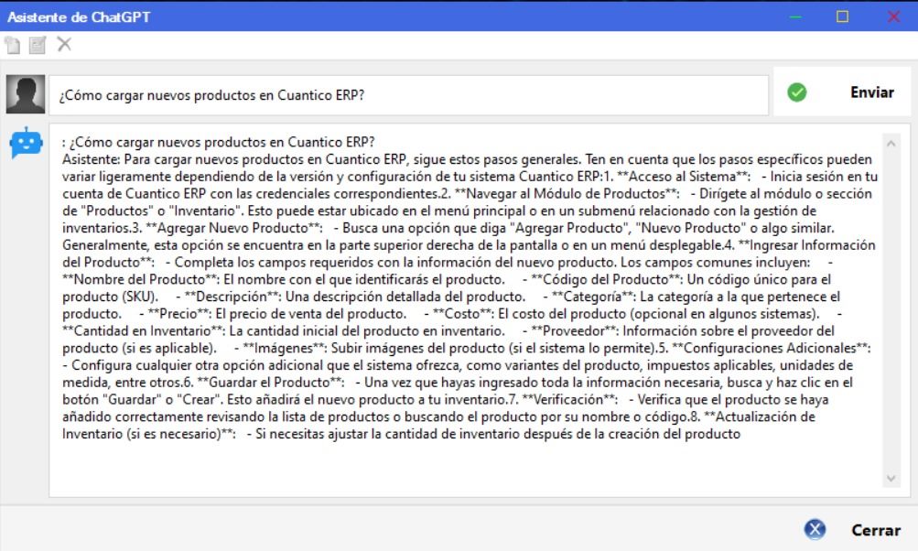The width and height of the screenshot is (918, 551).
Task: Click the response scrollbar down arrow
Action: pos(891,479)
